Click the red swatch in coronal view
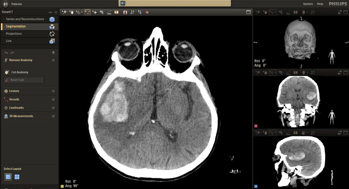The height and width of the screenshot is (189, 349). tap(256, 126)
